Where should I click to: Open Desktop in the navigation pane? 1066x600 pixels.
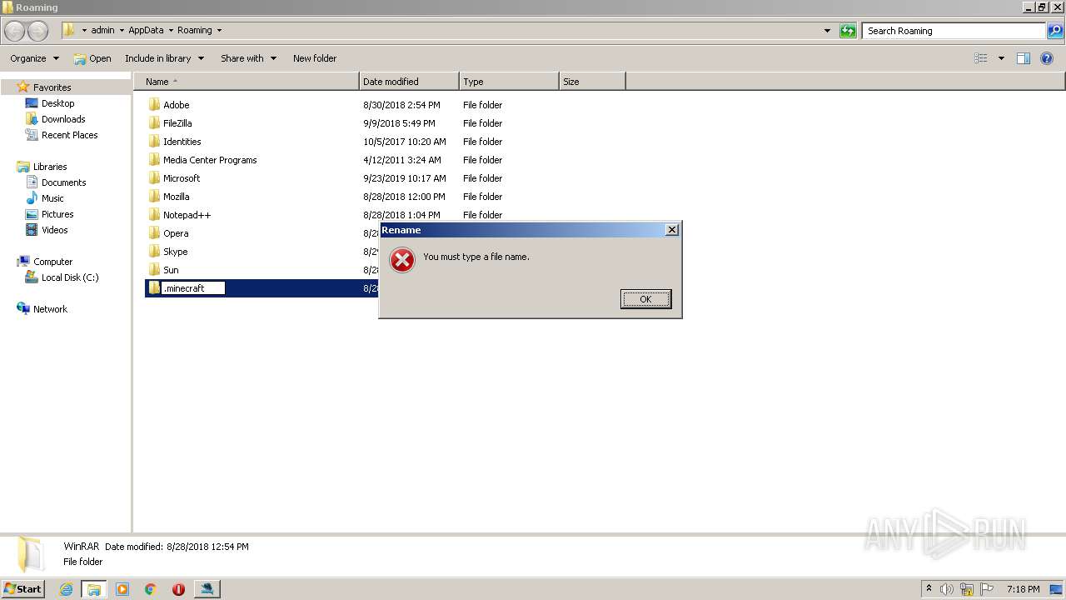point(57,103)
